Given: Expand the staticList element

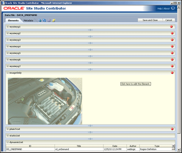Looking at the screenshot, I should (8, 136).
